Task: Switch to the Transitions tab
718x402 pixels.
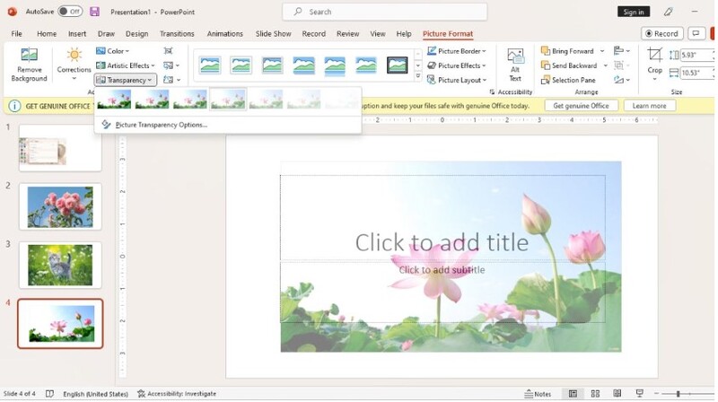Action: pyautogui.click(x=177, y=34)
